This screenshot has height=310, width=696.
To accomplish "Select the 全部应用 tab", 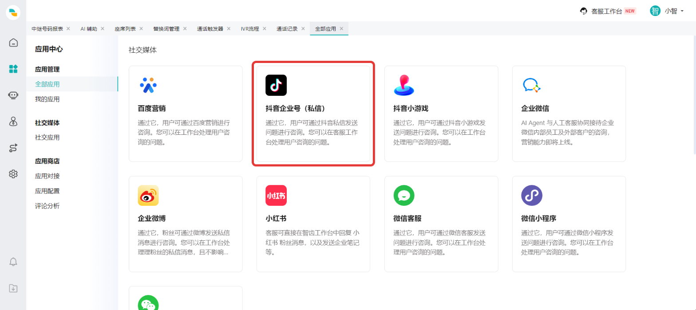I will point(326,28).
